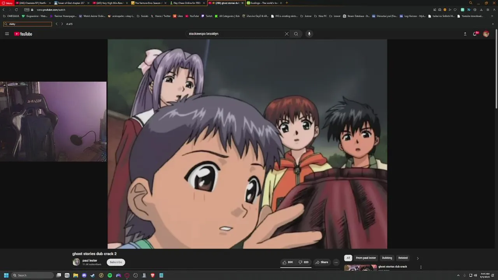
Task: Open the New PC bookmark folder
Action: 320,16
